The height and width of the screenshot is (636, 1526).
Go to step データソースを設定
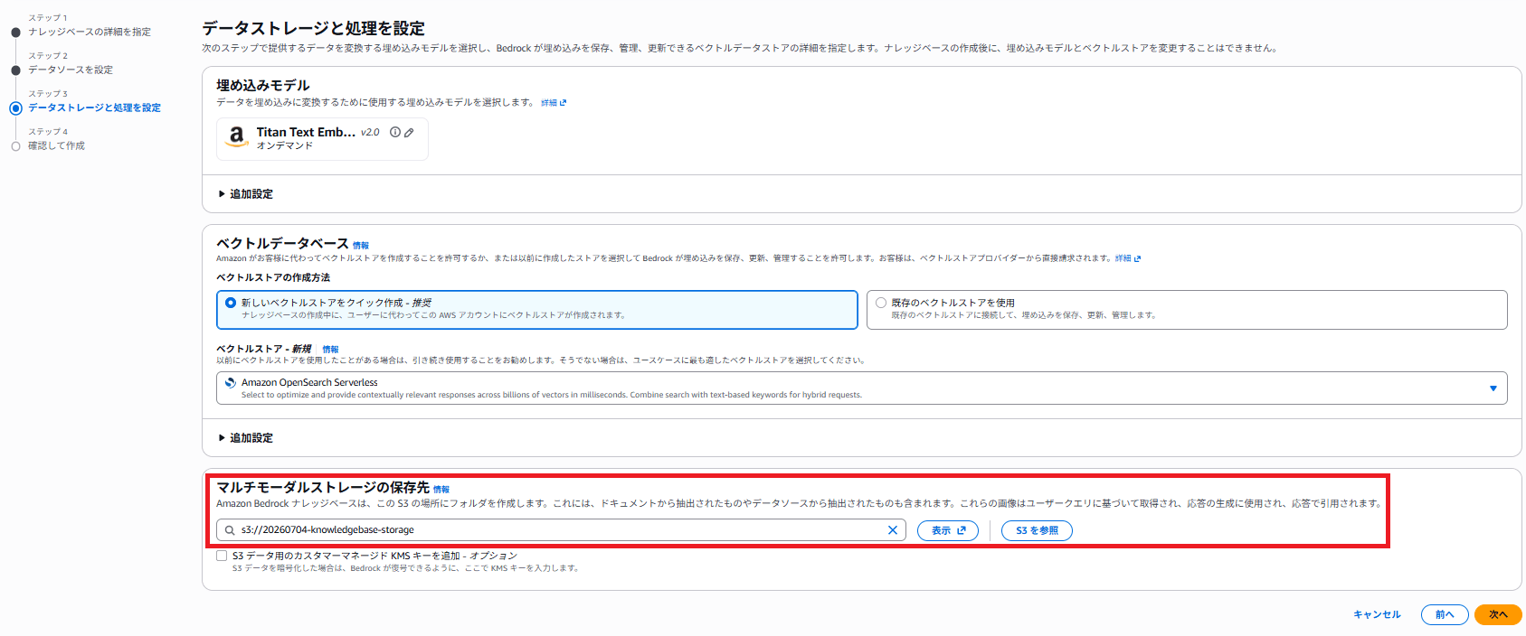point(71,70)
